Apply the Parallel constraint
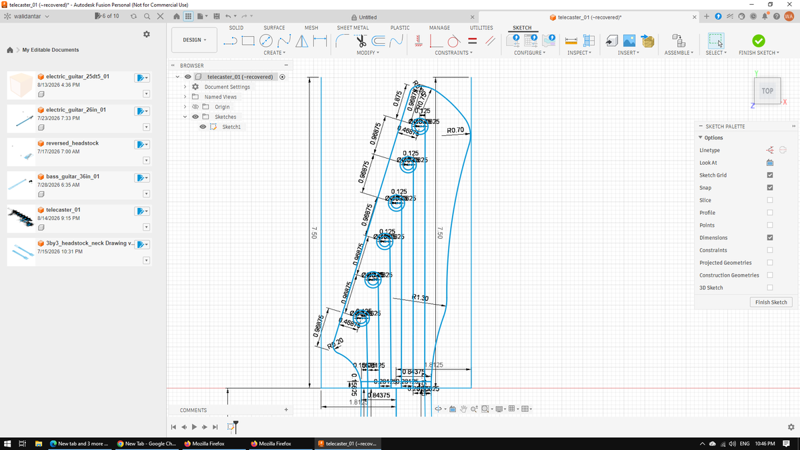Image resolution: width=800 pixels, height=450 pixels. (491, 41)
